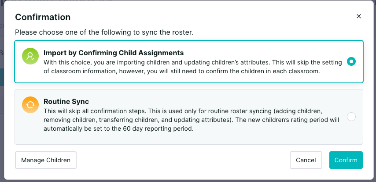Select the Routine Sync radio button
Image resolution: width=376 pixels, height=182 pixels.
(x=351, y=117)
